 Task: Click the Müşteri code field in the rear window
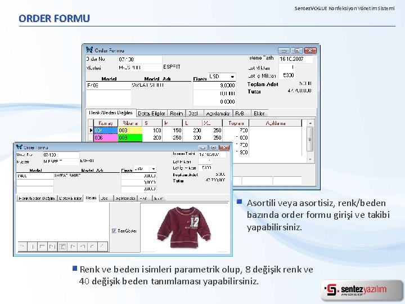click(139, 68)
